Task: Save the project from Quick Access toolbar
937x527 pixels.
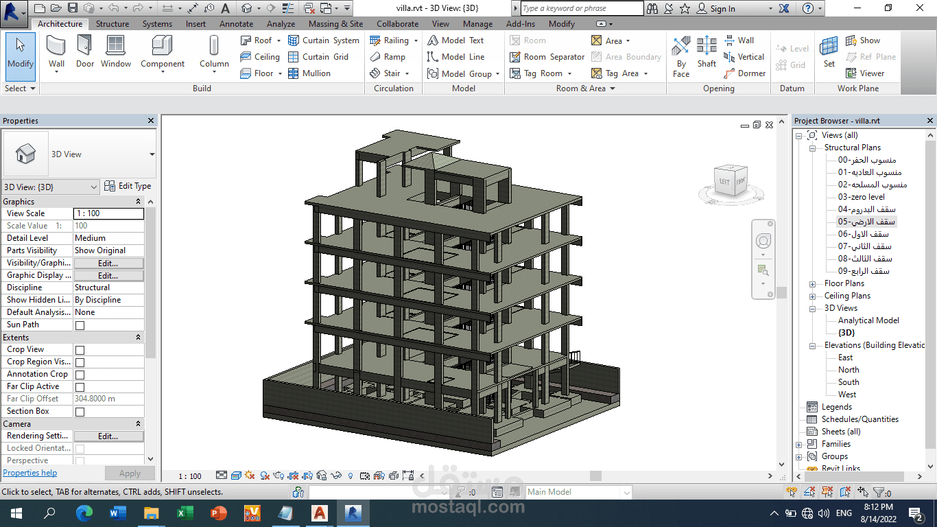Action: coord(73,8)
